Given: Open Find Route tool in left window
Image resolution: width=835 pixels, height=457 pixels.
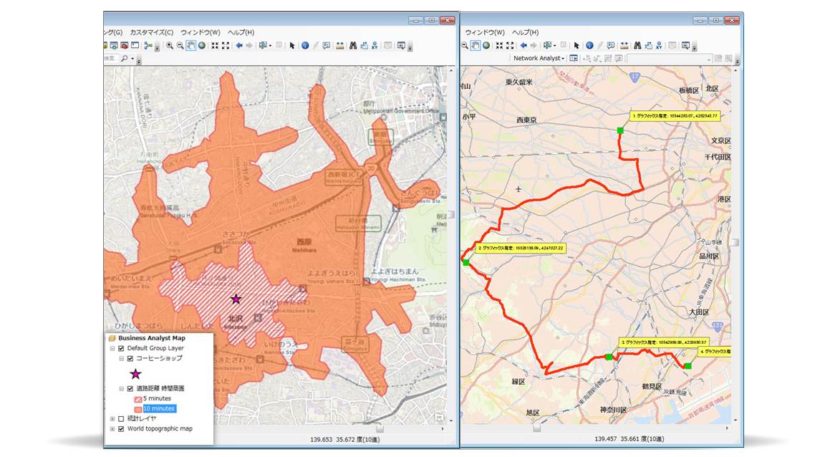Looking at the screenshot, I should 365,45.
